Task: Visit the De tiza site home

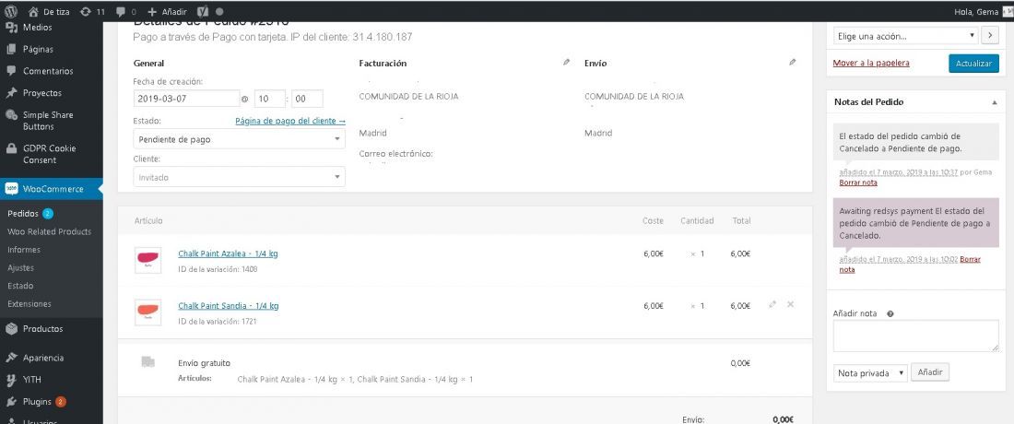Action: coord(49,12)
